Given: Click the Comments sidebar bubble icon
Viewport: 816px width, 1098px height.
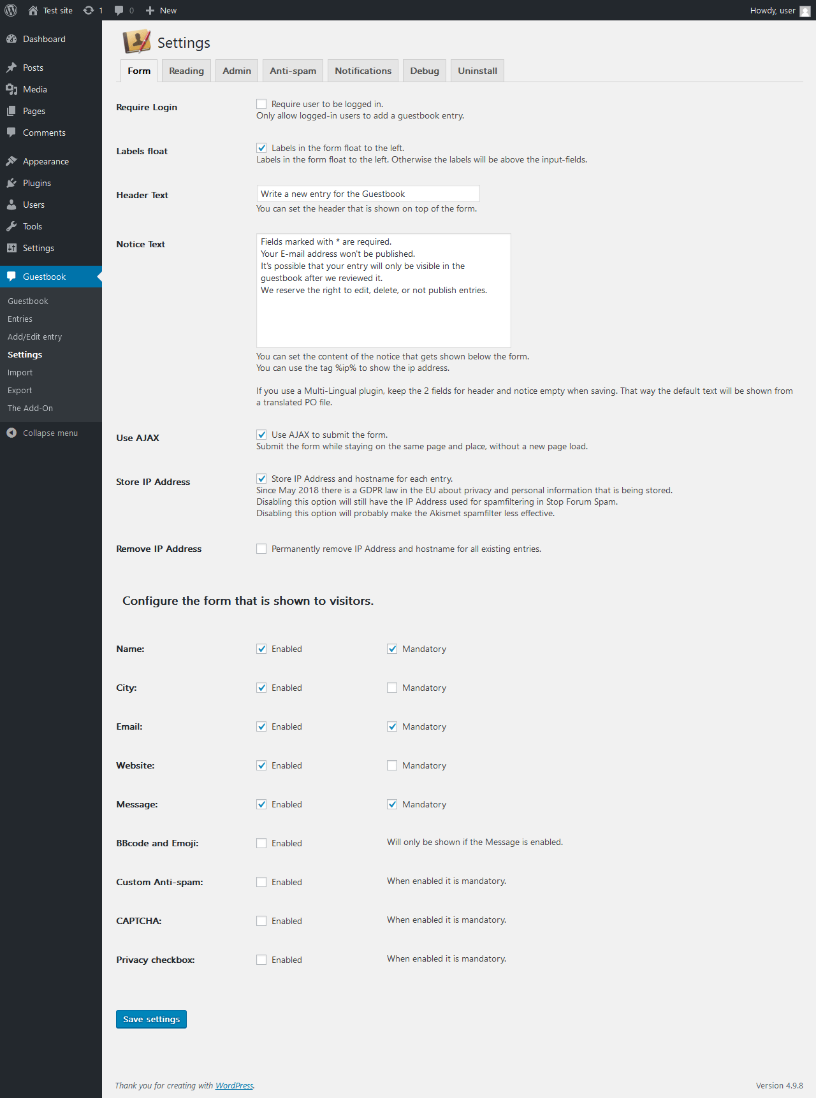Looking at the screenshot, I should point(11,133).
